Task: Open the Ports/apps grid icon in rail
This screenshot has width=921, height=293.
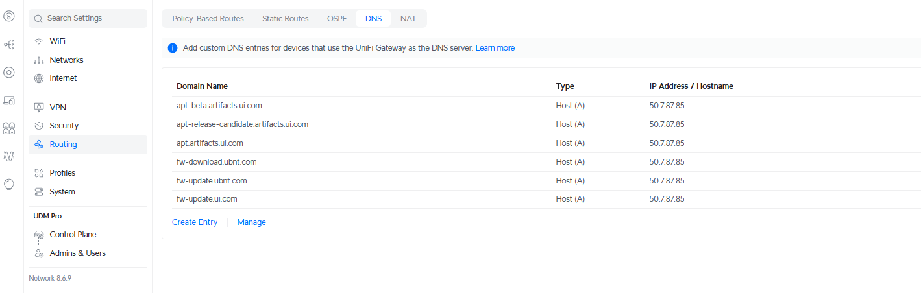Action: click(x=9, y=128)
